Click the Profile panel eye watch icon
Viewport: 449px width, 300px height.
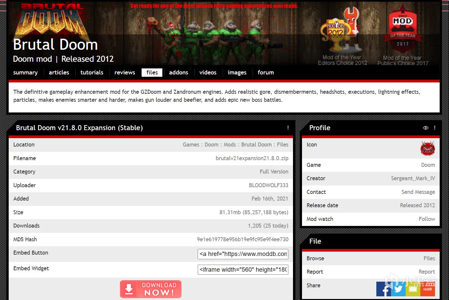(426, 128)
